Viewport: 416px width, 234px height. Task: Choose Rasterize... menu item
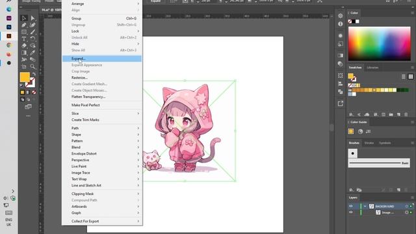coord(102,78)
